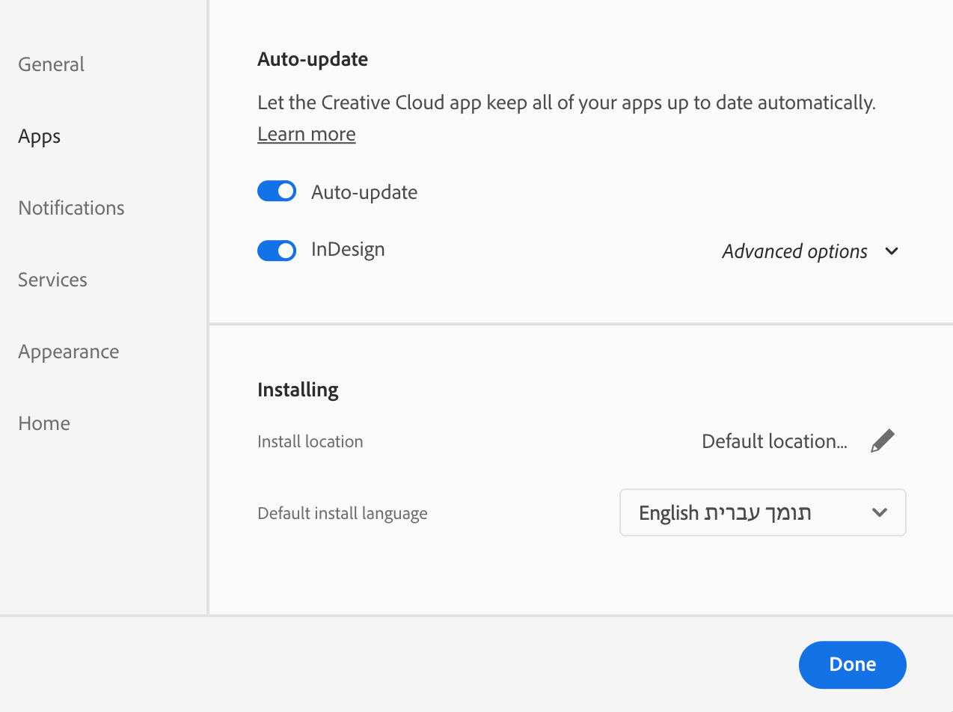Open the Appearance settings section
The width and height of the screenshot is (953, 712).
coord(69,352)
